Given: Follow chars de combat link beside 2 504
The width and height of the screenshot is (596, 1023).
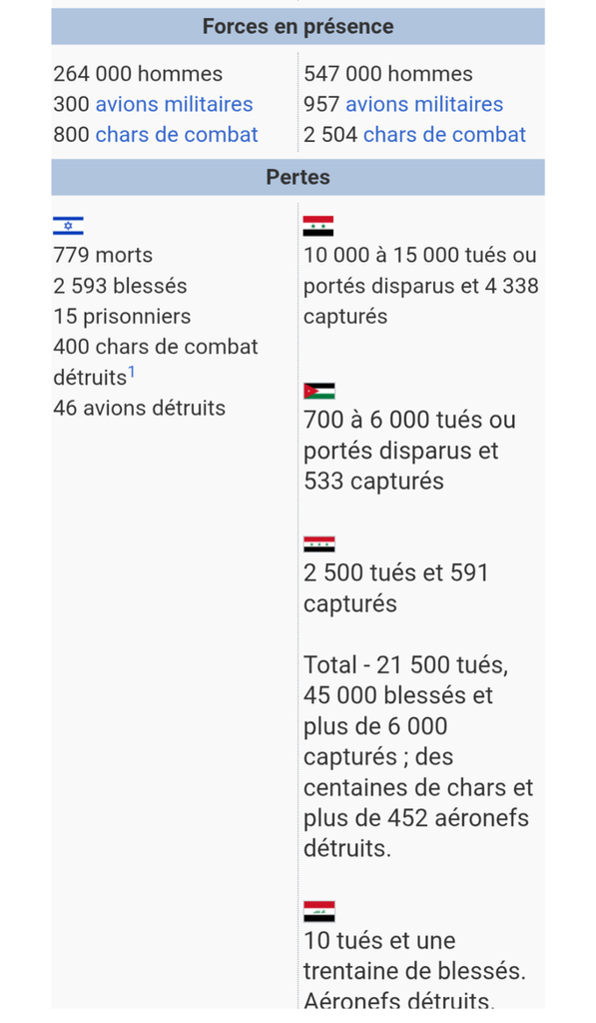Looking at the screenshot, I should pos(444,135).
